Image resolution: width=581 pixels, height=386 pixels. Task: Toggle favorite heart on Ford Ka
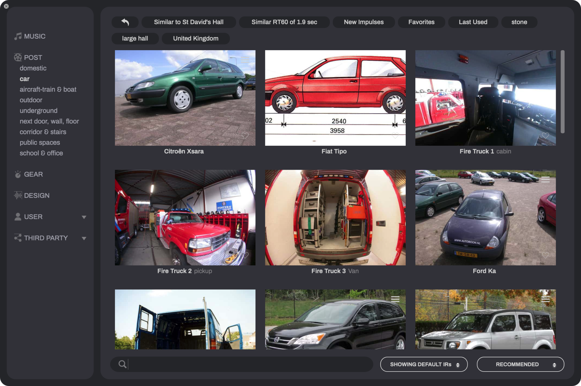(x=545, y=255)
